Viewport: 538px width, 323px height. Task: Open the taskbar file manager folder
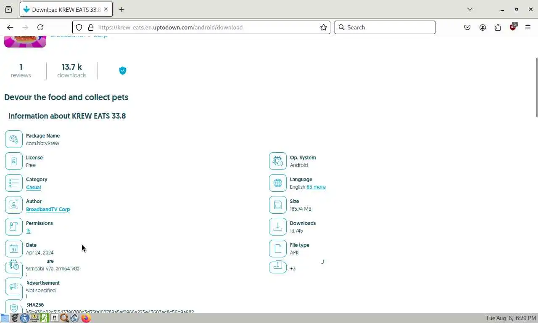(x=5, y=318)
